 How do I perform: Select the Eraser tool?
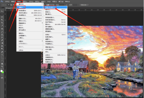2,40
